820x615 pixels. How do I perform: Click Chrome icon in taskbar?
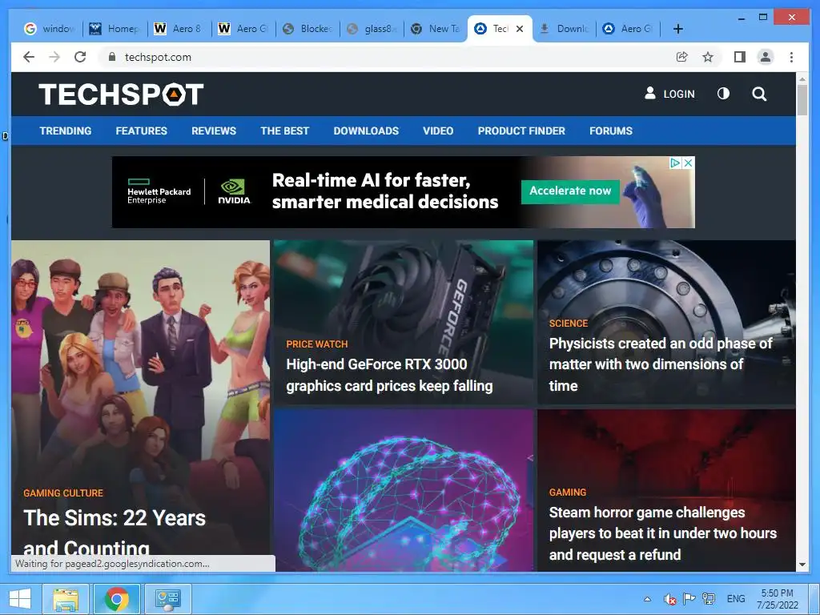(x=117, y=599)
